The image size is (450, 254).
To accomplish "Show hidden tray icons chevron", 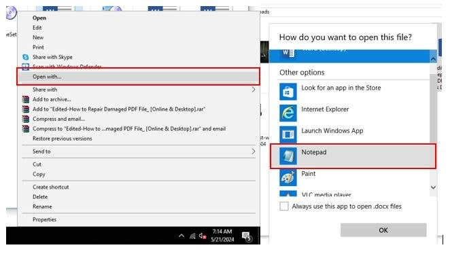I will pyautogui.click(x=181, y=236).
